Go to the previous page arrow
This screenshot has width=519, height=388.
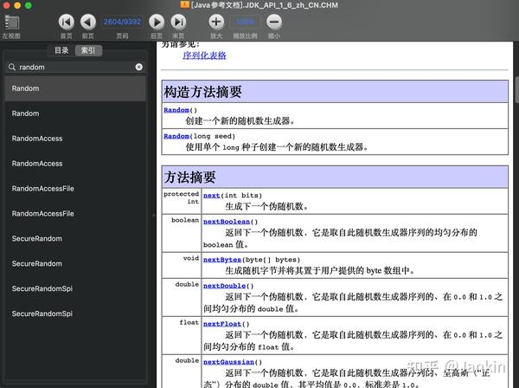(x=88, y=23)
